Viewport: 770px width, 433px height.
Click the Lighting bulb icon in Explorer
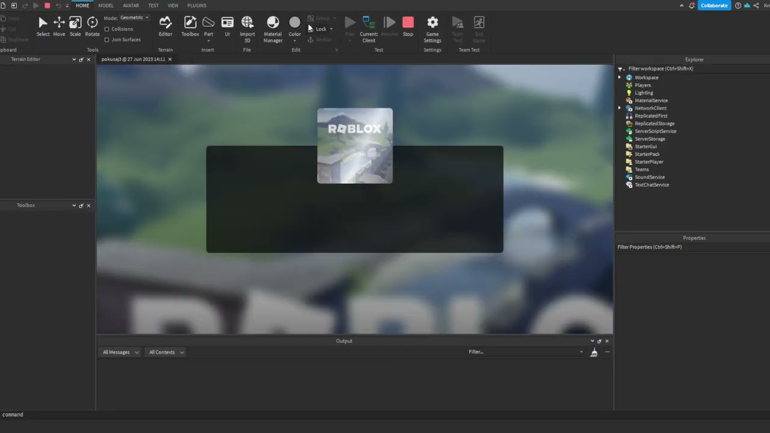pos(629,93)
